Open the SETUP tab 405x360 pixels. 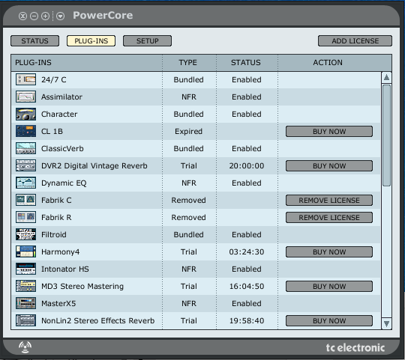(147, 41)
